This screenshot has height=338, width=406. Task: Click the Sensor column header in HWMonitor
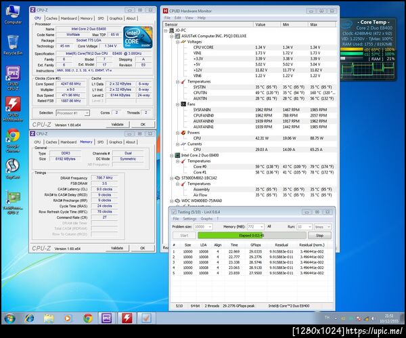[208, 24]
